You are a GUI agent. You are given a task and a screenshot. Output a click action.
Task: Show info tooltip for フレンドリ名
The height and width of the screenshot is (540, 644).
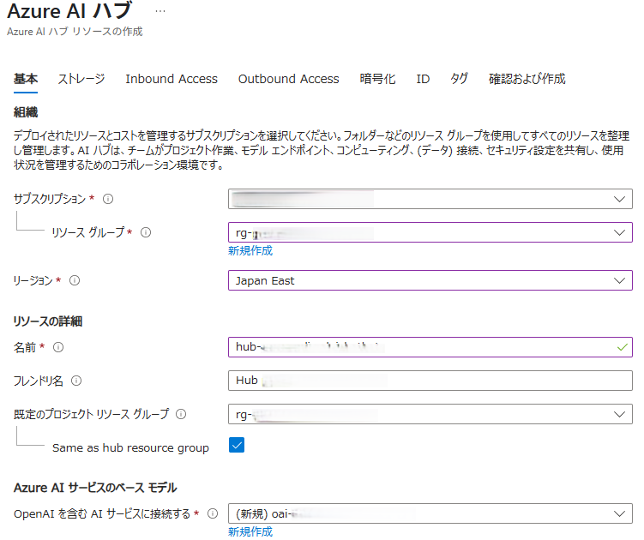(x=76, y=381)
